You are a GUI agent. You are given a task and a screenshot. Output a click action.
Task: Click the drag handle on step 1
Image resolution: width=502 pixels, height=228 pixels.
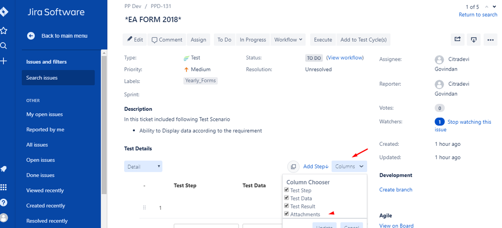point(144,207)
